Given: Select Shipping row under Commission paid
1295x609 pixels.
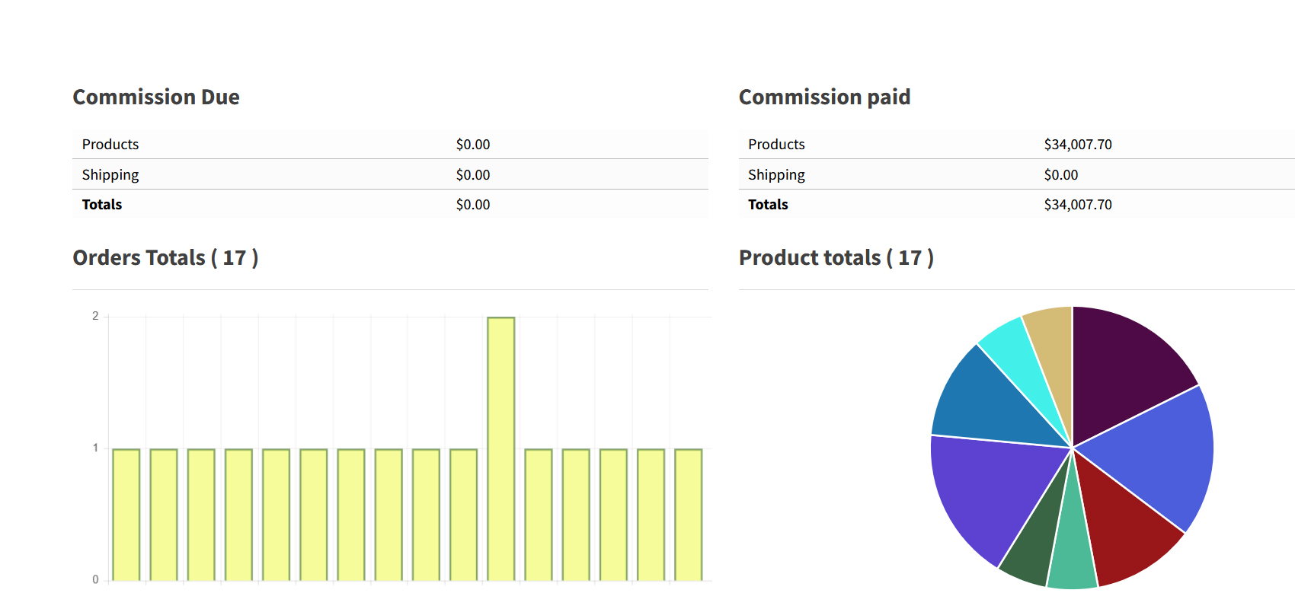Looking at the screenshot, I should click(x=1016, y=175).
